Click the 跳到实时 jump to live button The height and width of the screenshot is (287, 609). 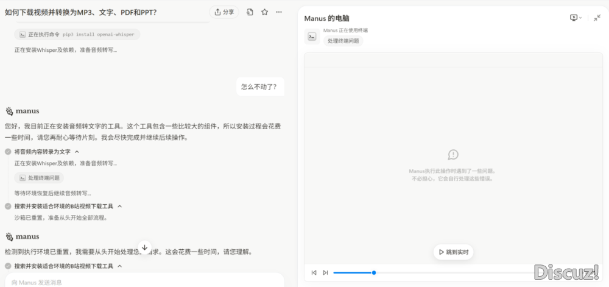click(x=453, y=252)
